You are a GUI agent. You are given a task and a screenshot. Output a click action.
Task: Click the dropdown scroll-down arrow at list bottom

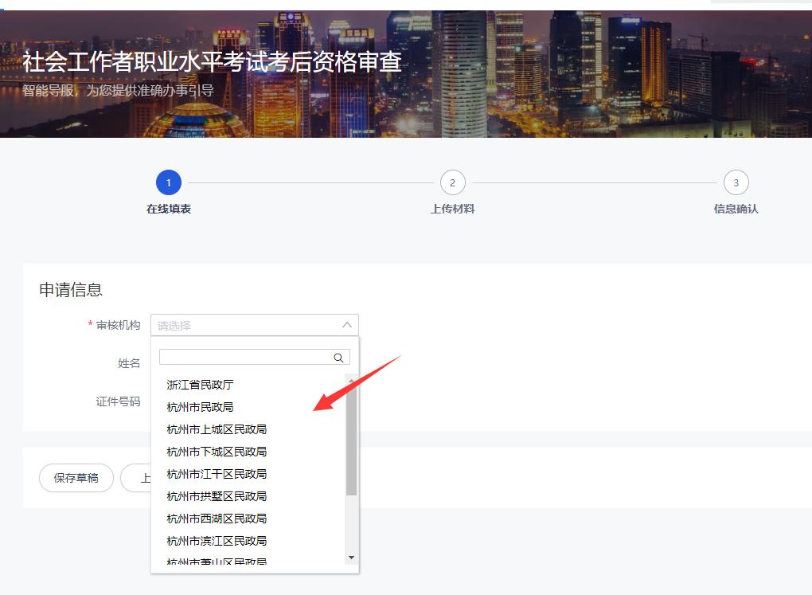click(351, 558)
